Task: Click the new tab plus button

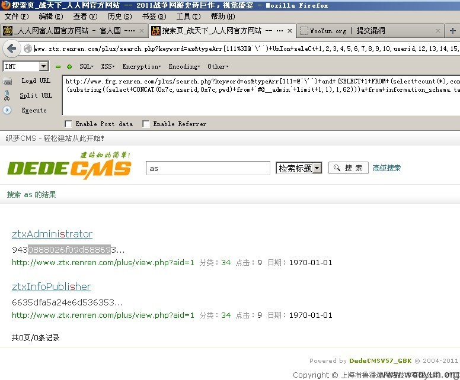Action: tap(453, 31)
